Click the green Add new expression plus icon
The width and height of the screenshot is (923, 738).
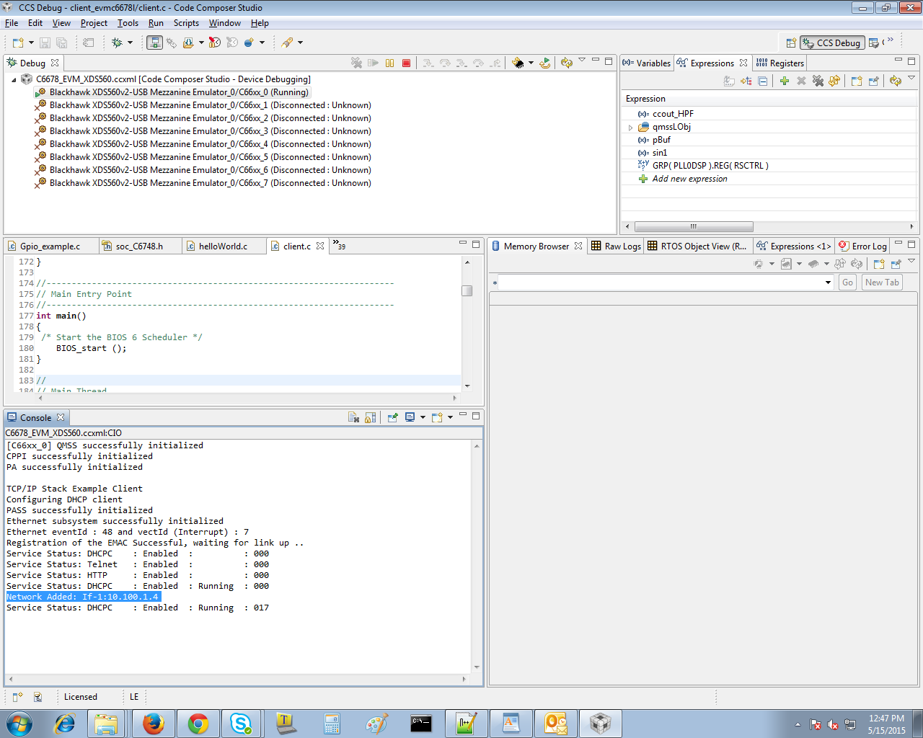coord(785,81)
